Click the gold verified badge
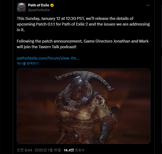 52,5
